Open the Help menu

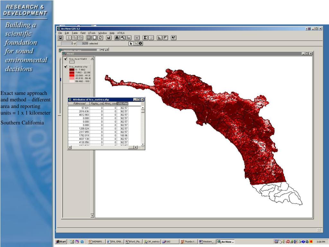click(x=112, y=33)
